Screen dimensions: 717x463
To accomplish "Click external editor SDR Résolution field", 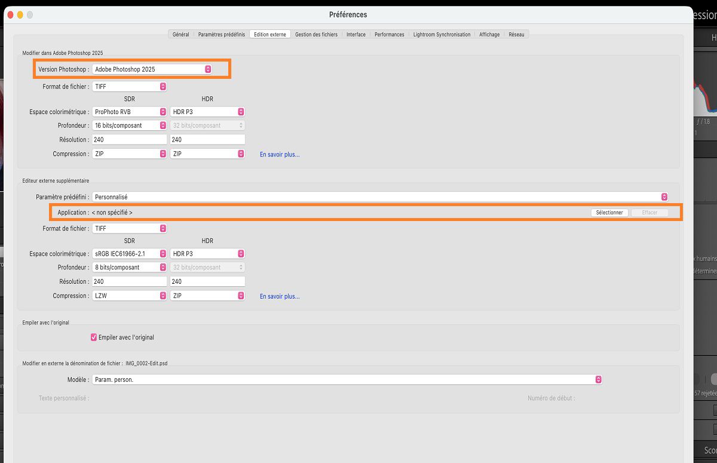I will click(x=130, y=281).
